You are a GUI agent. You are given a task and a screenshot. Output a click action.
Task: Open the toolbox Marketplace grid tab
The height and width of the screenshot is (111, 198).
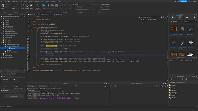180,17
